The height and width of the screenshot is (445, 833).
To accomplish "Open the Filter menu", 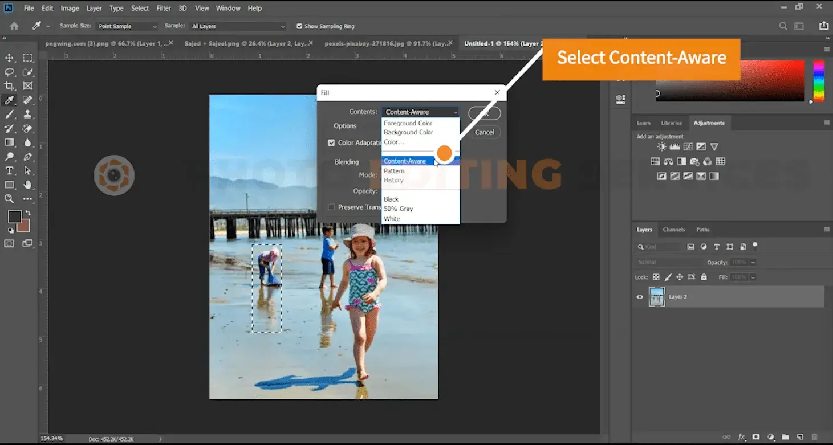I will (164, 8).
